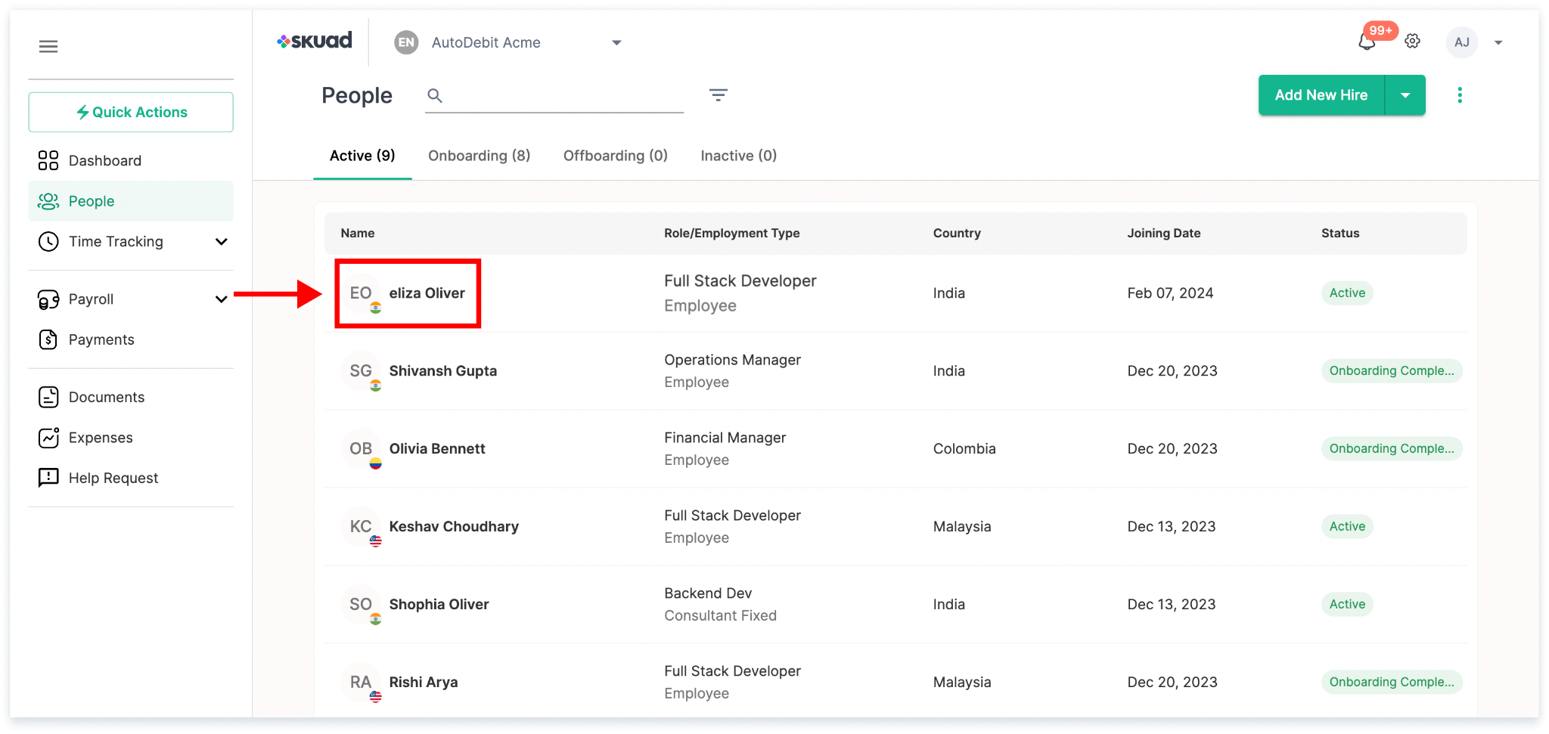
Task: Switch to the Onboarding (8) tab
Action: click(480, 156)
